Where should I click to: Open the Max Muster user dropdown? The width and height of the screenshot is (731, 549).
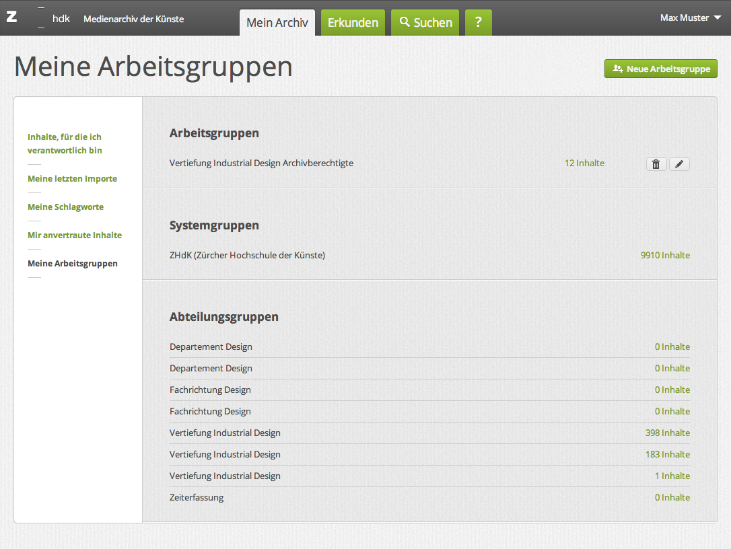point(690,18)
